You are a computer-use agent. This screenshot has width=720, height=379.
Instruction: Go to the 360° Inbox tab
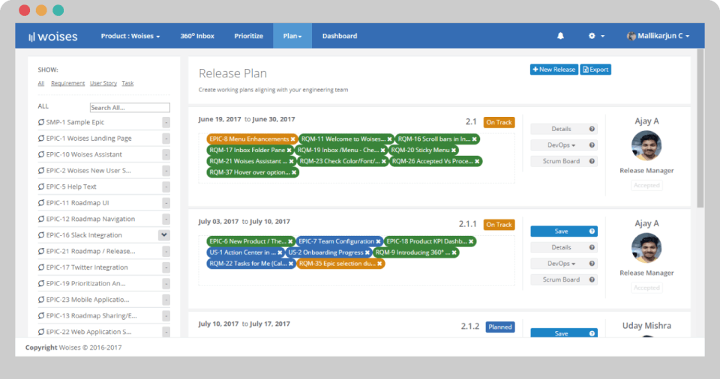pos(197,36)
